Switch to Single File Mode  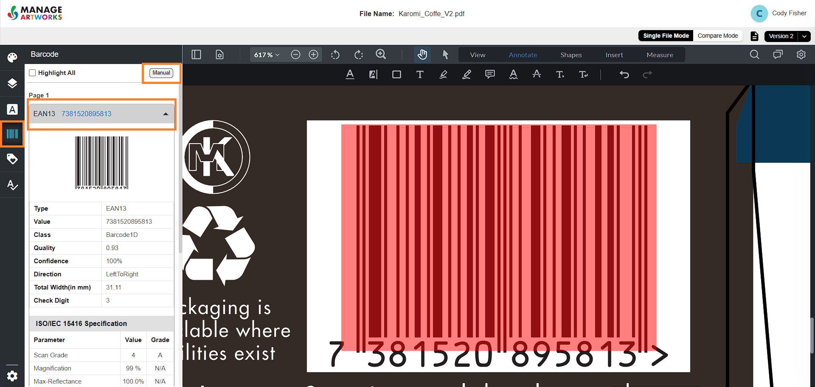[x=666, y=36]
